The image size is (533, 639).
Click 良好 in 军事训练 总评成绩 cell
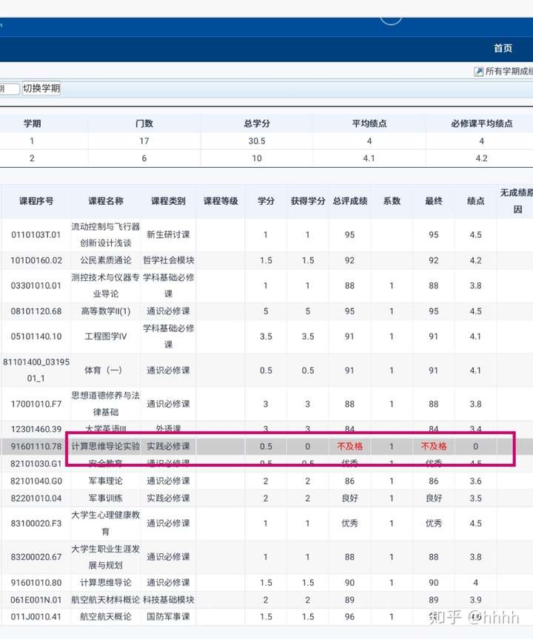point(350,498)
